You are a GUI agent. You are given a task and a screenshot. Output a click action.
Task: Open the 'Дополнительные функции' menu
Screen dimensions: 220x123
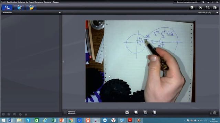pos(187,2)
